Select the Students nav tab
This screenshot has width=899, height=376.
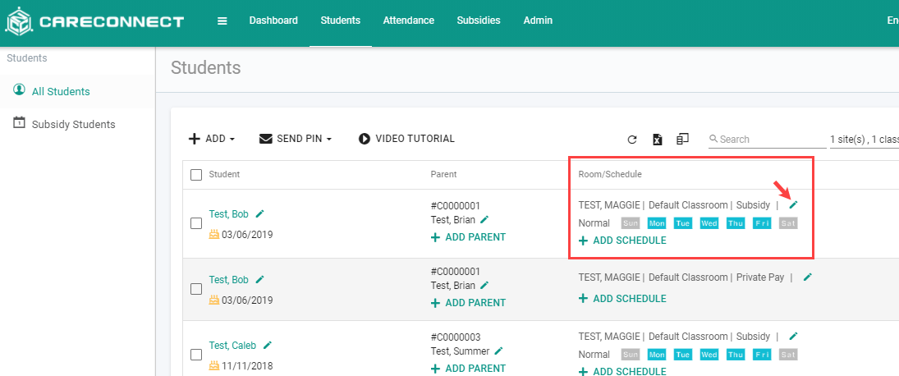[341, 21]
